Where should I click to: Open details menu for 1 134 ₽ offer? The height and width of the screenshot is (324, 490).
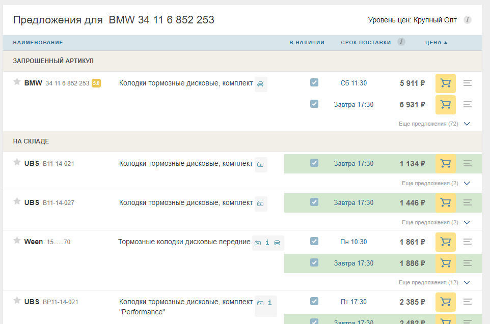click(x=468, y=163)
